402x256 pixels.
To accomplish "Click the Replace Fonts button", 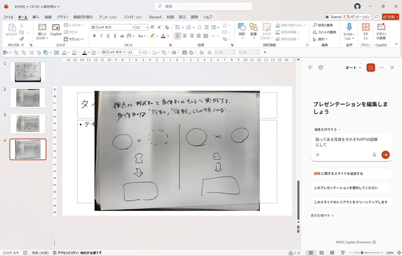I will pyautogui.click(x=324, y=32).
